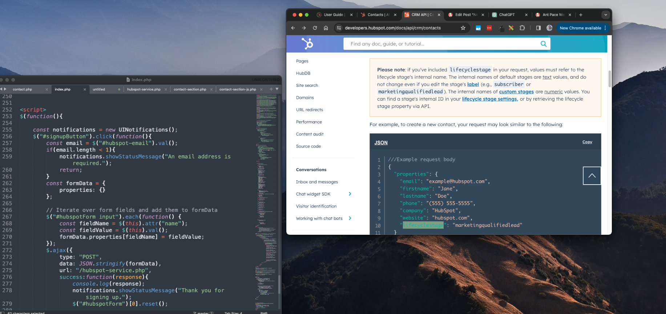
Task: Close the CRM API tab
Action: (x=439, y=15)
